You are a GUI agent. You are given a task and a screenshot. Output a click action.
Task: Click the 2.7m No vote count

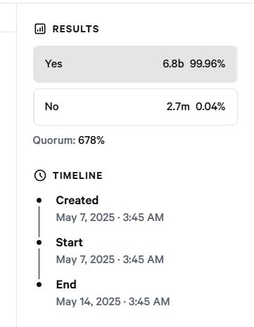coord(178,107)
